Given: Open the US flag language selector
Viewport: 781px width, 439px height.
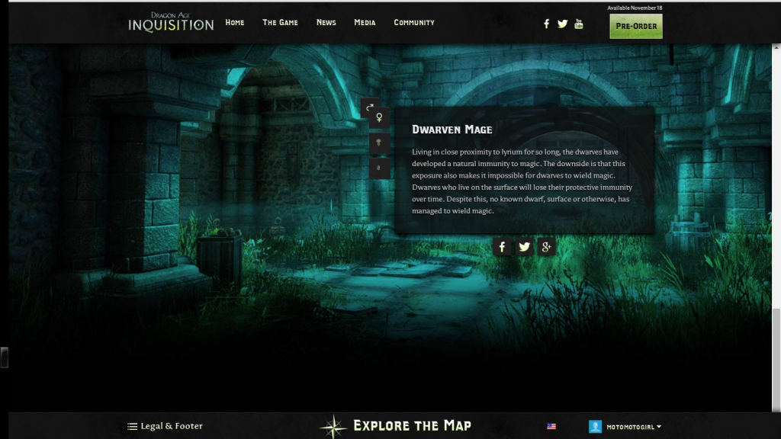Looking at the screenshot, I should [551, 427].
